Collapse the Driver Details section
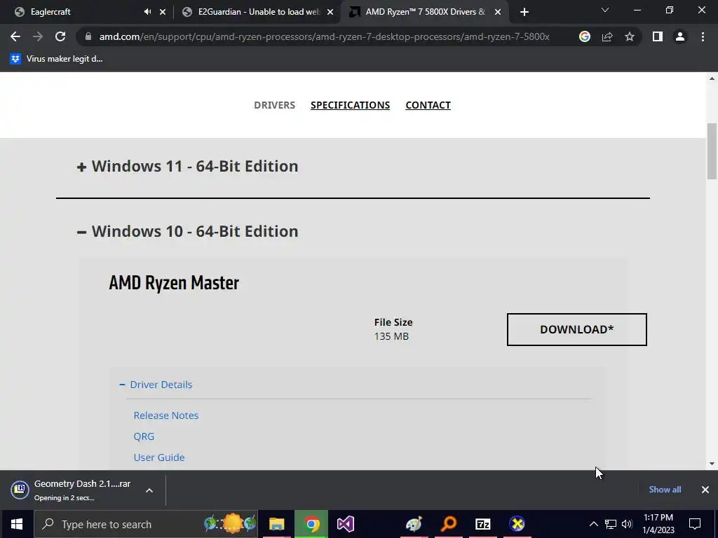The image size is (718, 538). 156,385
